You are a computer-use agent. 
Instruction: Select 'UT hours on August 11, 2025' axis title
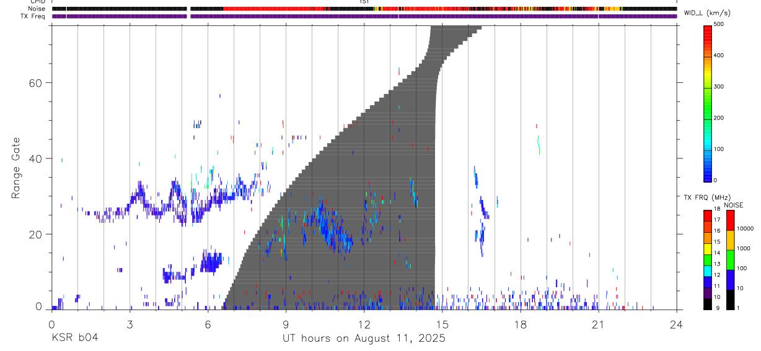pos(364,339)
